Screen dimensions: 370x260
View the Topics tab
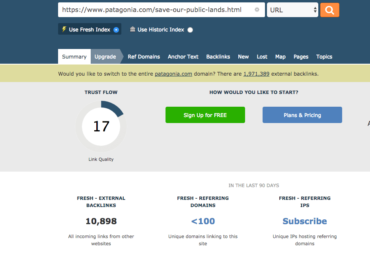click(x=324, y=57)
